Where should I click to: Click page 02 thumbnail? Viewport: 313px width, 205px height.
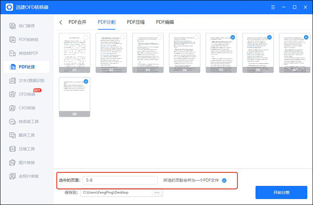[x=111, y=53]
